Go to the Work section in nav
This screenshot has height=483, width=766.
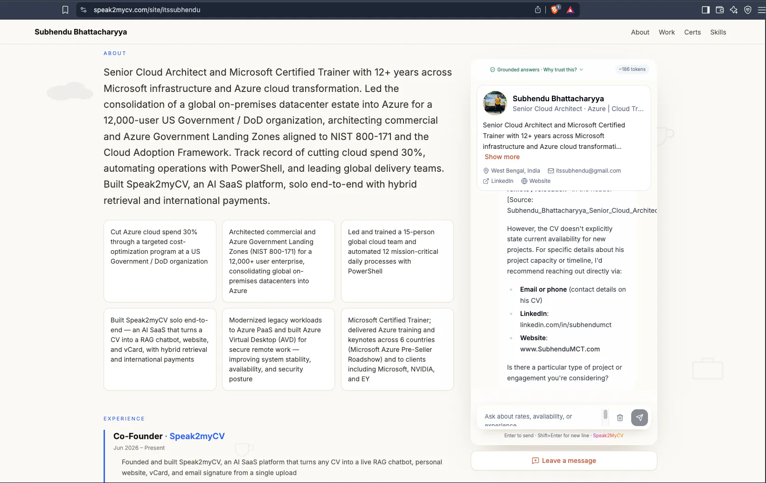click(x=667, y=32)
